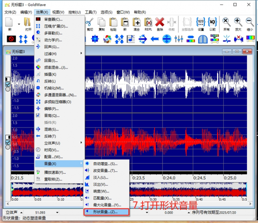Click the arrow beside 0.000 in status bar
This screenshot has width=258, height=223.
(x=189, y=212)
